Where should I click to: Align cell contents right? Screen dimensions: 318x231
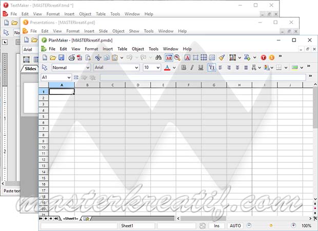tap(229, 68)
